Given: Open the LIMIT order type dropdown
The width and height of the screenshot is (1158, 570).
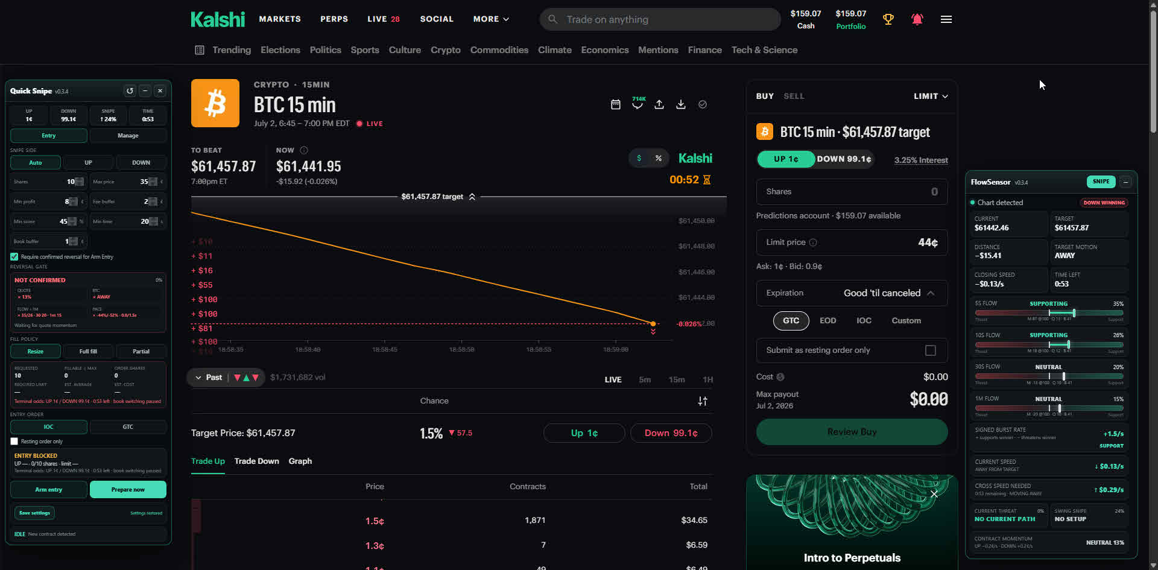Looking at the screenshot, I should click(x=931, y=96).
